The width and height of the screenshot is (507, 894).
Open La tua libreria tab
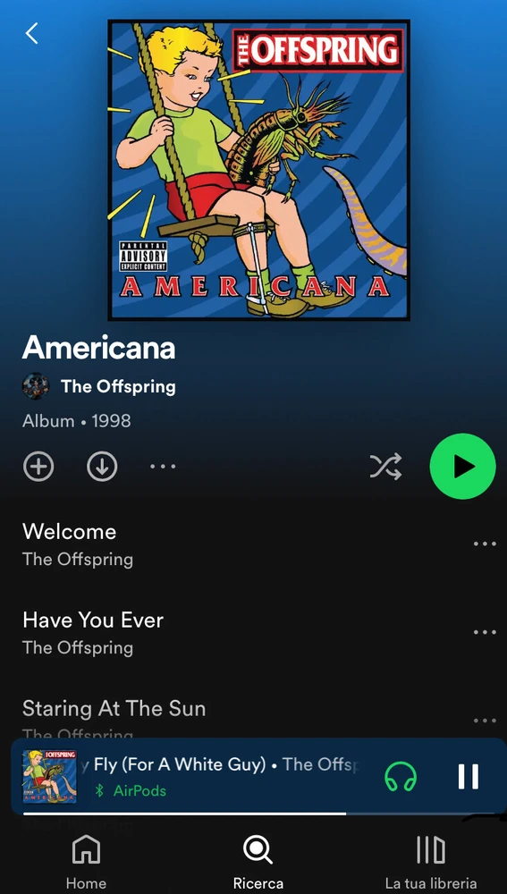[x=431, y=861]
